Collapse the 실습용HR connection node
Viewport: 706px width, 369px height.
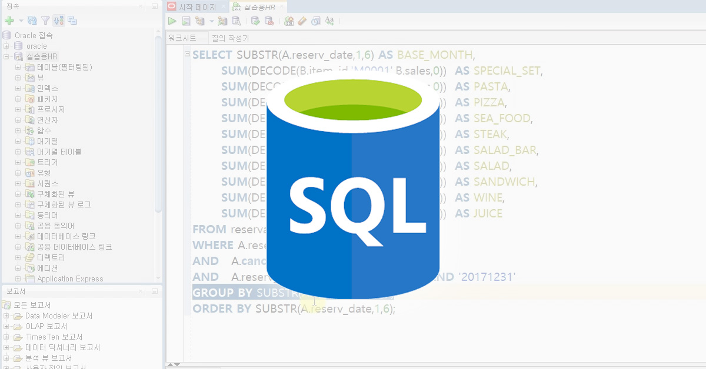pos(6,56)
